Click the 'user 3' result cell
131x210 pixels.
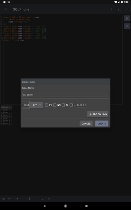click(x=7, y=115)
